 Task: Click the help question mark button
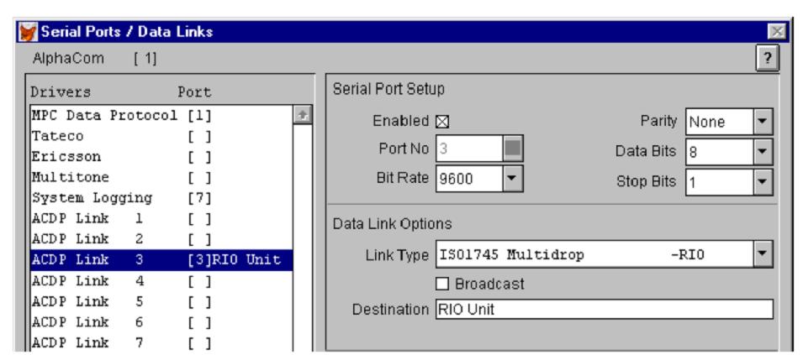pos(768,59)
